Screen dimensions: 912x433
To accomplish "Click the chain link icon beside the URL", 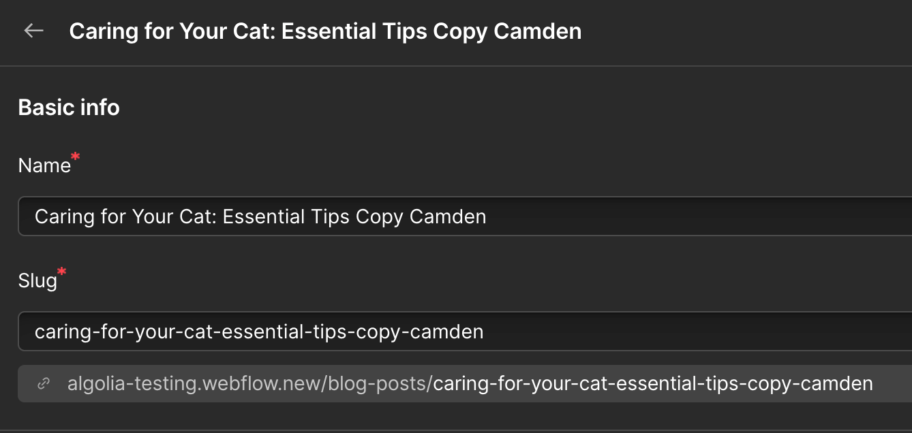I will 44,384.
